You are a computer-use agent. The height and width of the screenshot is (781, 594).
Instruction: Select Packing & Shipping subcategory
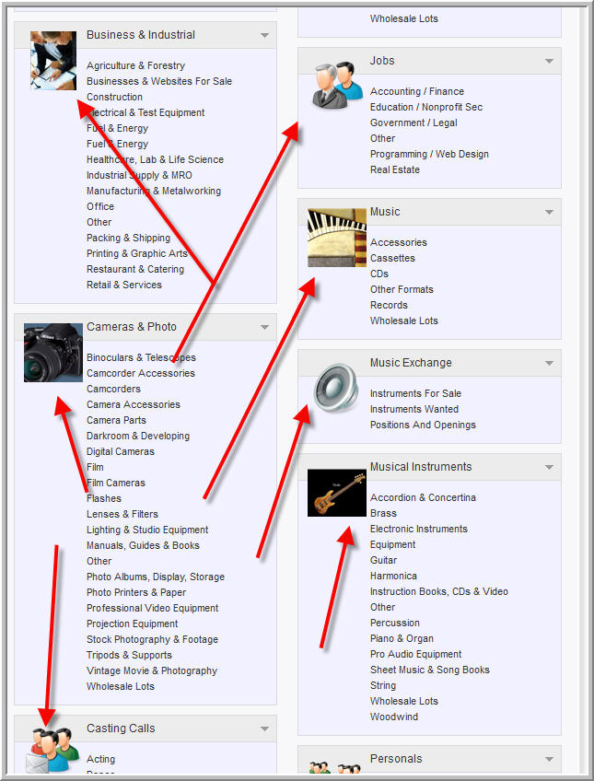click(x=128, y=238)
